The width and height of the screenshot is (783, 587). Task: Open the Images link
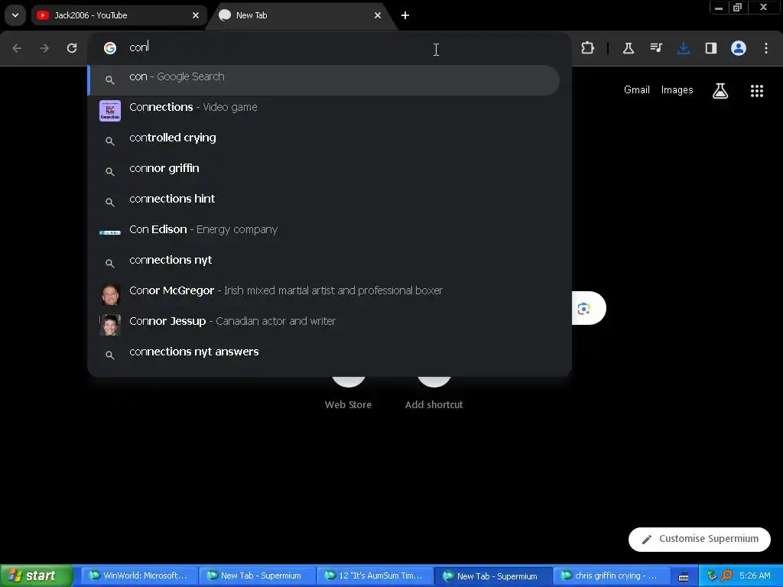[677, 90]
